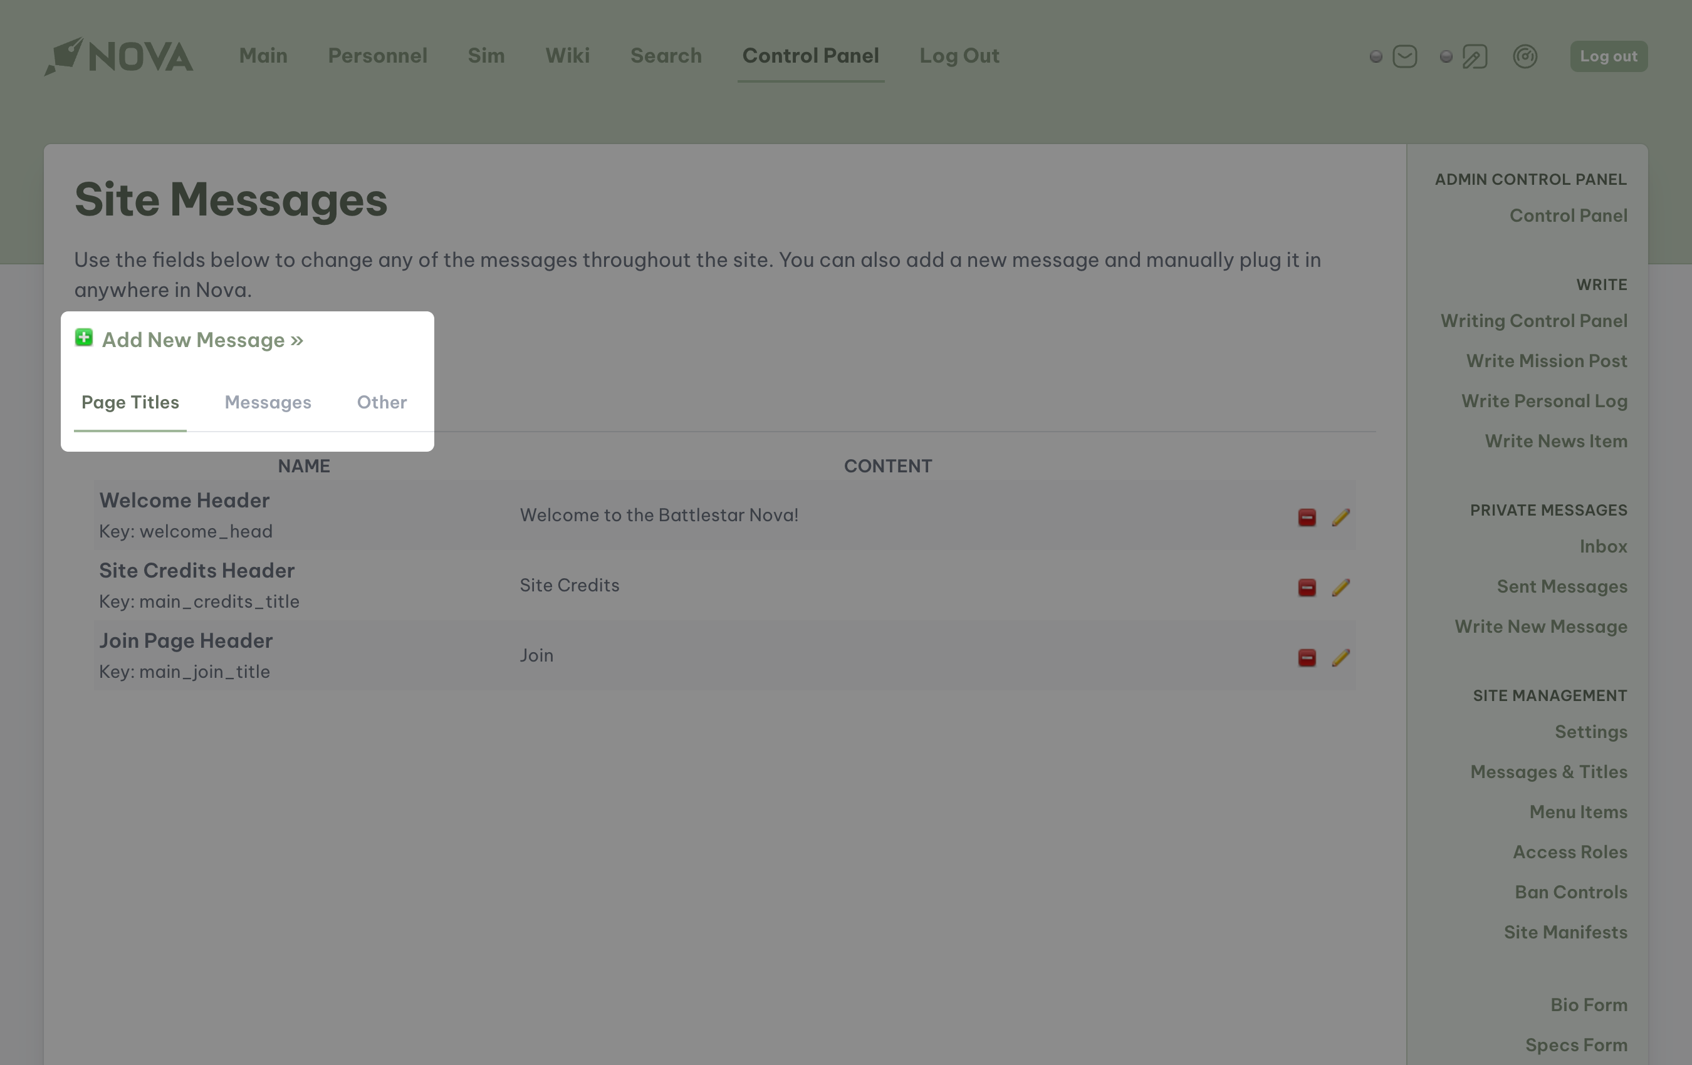Select the Page Titles tab
Viewport: 1692px width, 1065px height.
130,403
